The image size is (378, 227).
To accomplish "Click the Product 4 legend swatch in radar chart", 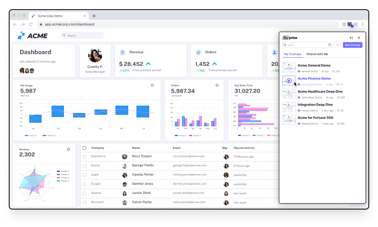I will pos(58,181).
